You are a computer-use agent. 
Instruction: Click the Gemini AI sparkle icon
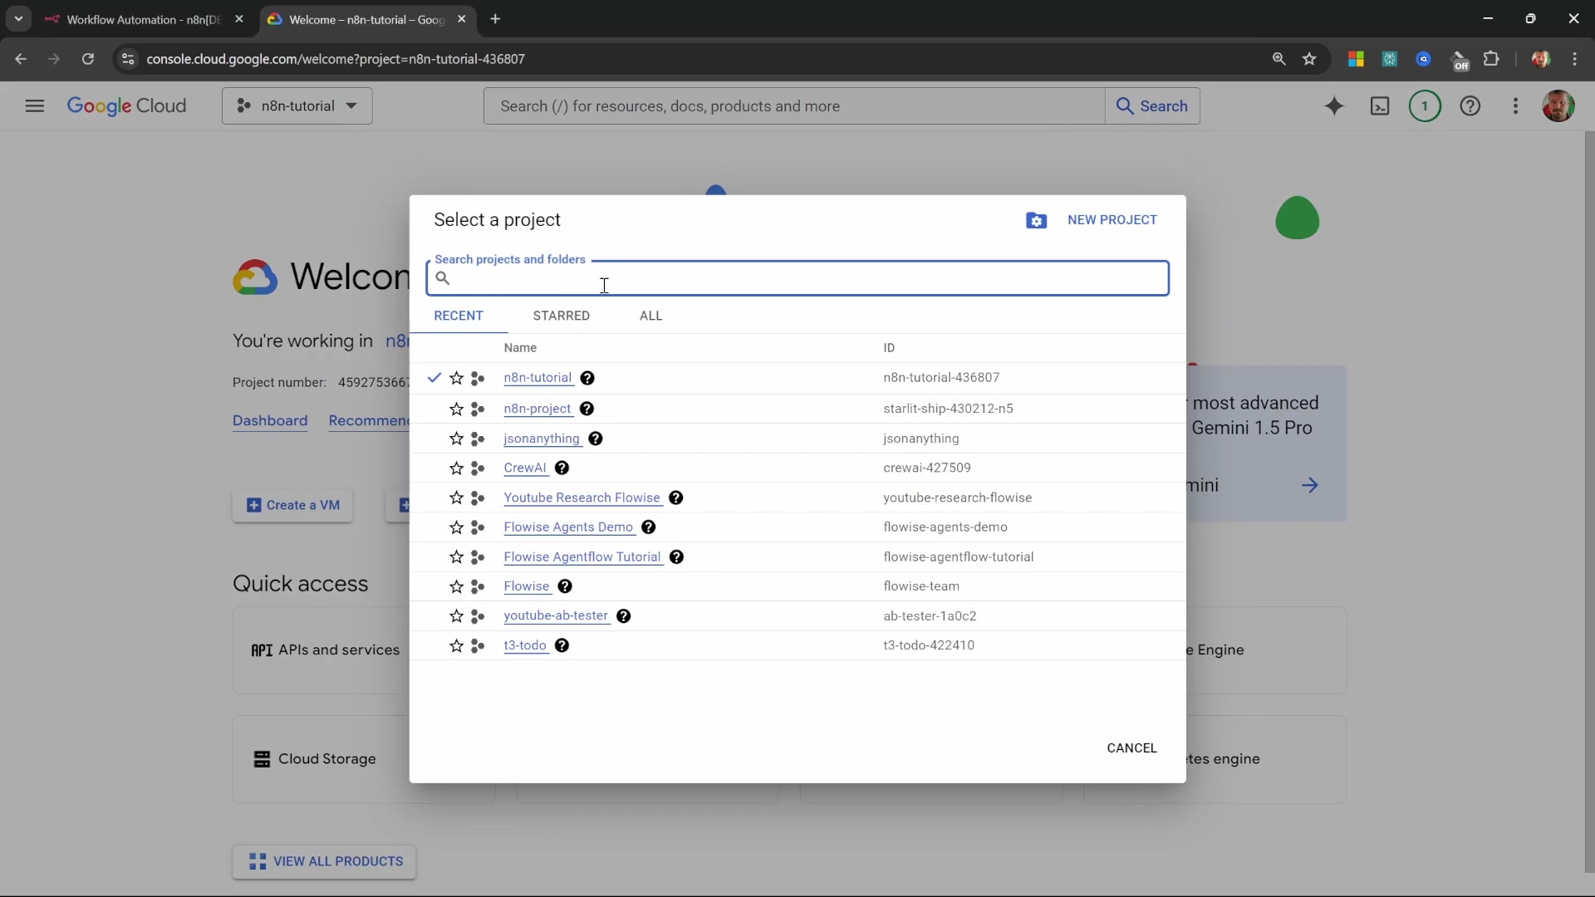pyautogui.click(x=1334, y=106)
